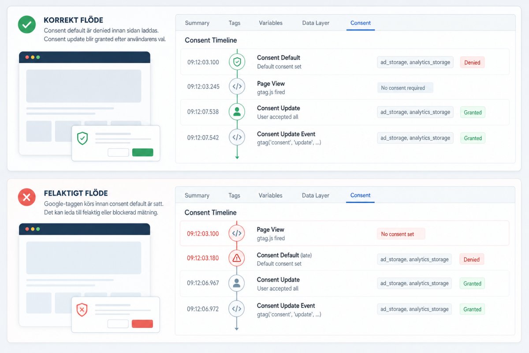Click the Granted badge at 09:12:07.542
529x353 pixels.
pyautogui.click(x=473, y=138)
